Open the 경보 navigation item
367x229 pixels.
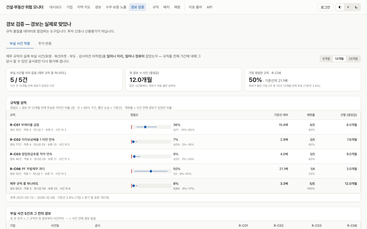(98, 7)
